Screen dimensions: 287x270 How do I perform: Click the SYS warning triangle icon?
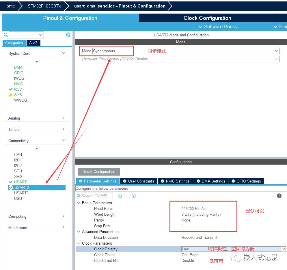click(x=11, y=95)
